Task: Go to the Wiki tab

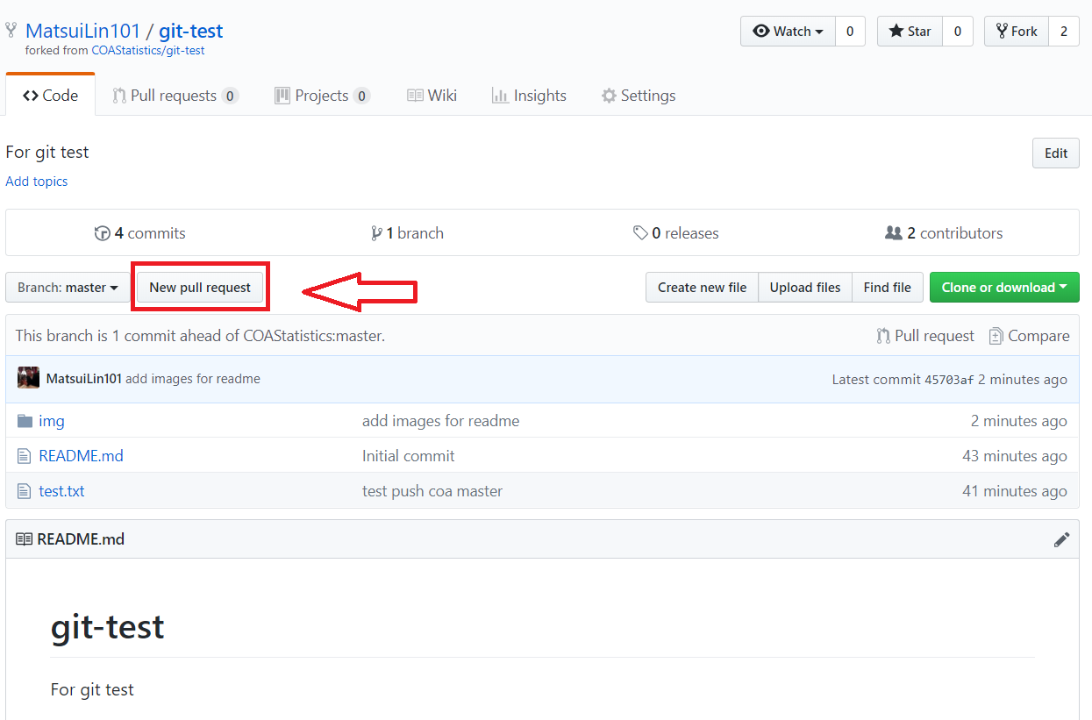Action: [432, 96]
